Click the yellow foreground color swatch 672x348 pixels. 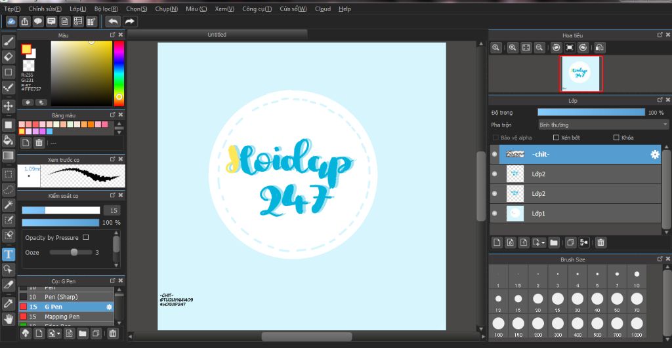click(26, 48)
